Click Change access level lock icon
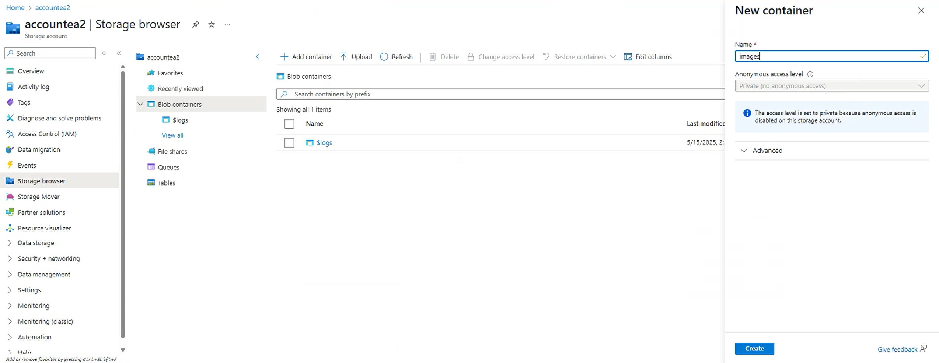 coord(471,57)
